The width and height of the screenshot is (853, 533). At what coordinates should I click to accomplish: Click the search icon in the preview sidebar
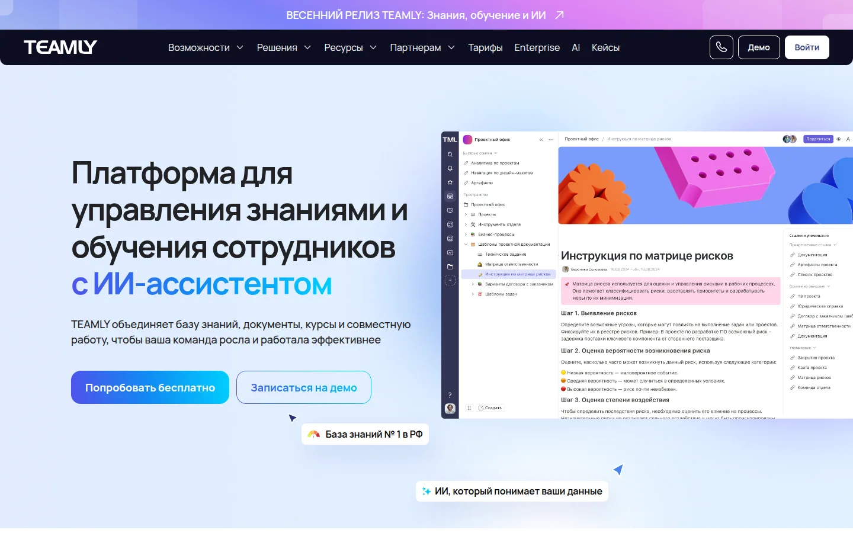tap(450, 155)
